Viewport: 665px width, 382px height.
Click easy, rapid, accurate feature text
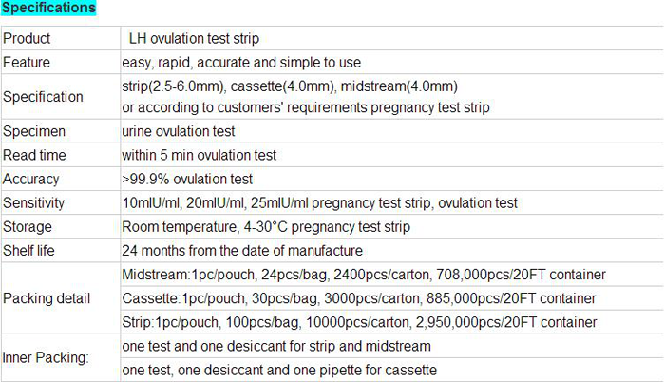pyautogui.click(x=241, y=63)
